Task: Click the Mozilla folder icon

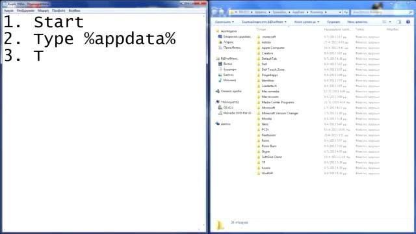Action: tap(259, 118)
